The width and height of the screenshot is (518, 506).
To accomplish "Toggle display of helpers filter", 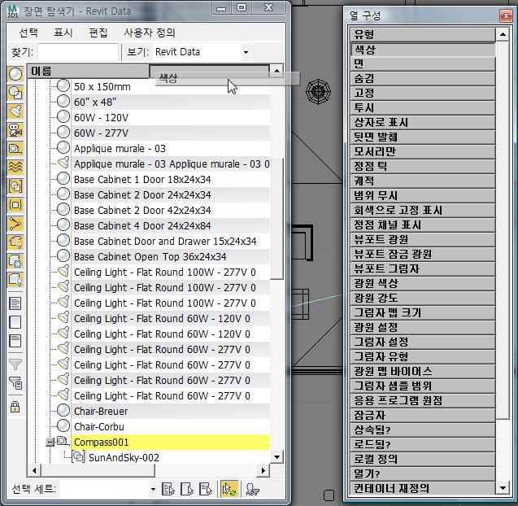I will (x=15, y=149).
